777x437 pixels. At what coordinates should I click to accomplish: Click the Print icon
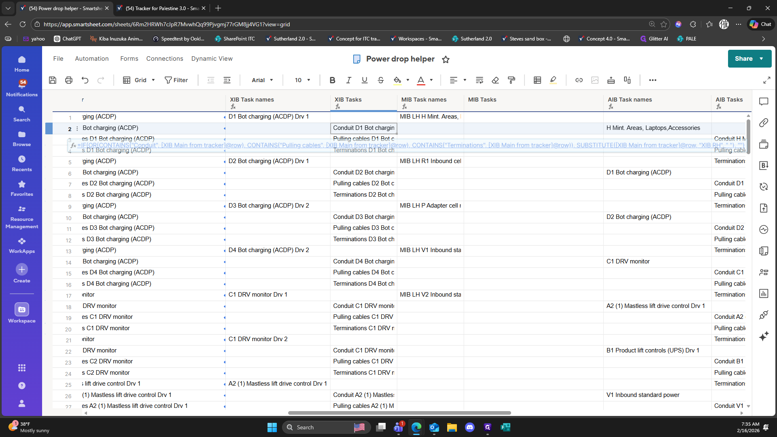pos(69,80)
